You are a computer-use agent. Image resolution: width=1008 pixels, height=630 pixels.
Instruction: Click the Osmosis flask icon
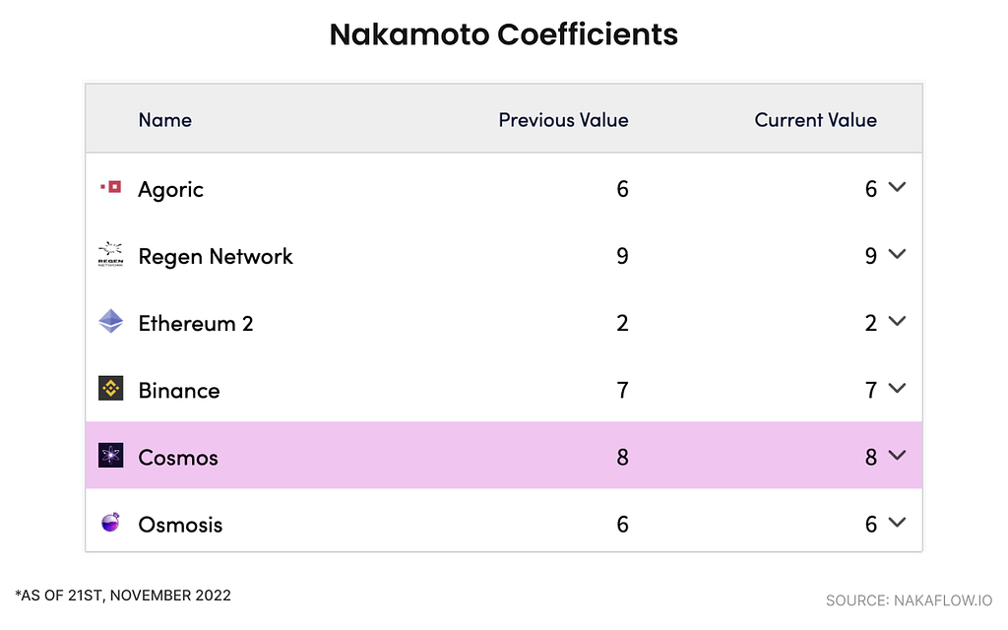point(110,522)
